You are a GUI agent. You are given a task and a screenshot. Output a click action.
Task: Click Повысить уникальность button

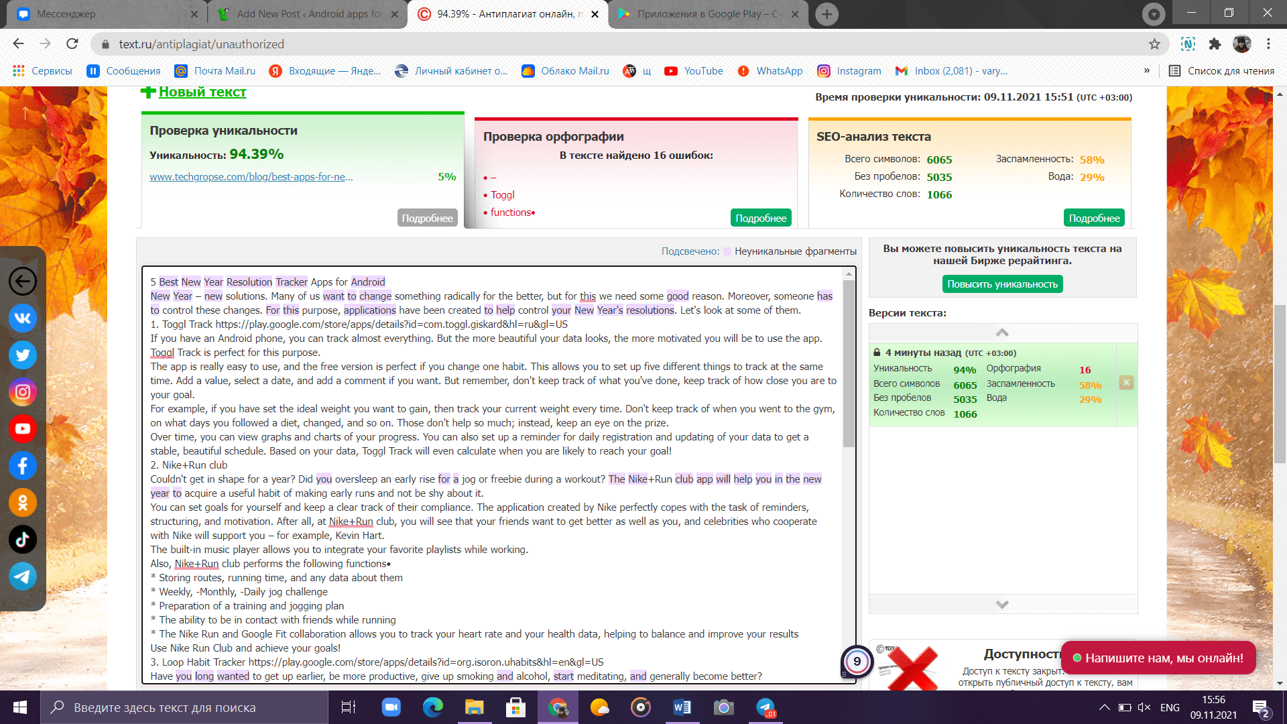[1002, 284]
